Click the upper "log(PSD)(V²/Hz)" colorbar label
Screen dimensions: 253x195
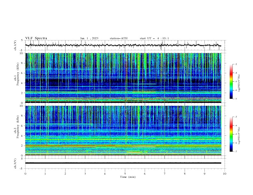point(239,83)
